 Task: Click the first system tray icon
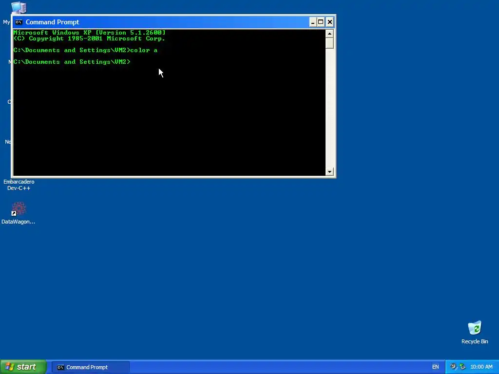[453, 367]
